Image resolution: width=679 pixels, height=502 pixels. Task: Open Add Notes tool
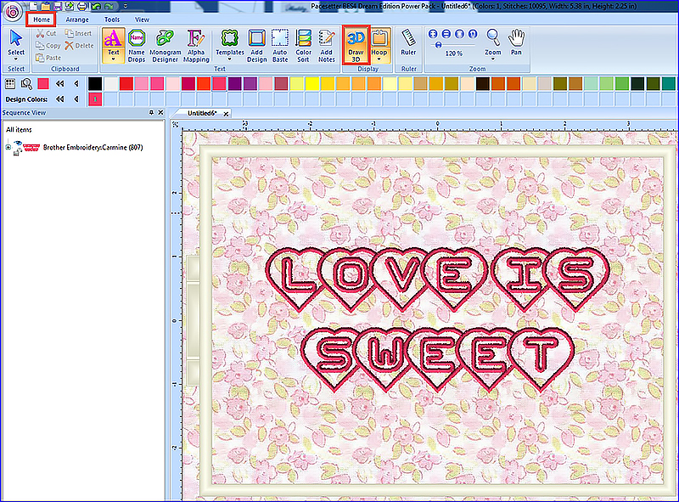click(327, 44)
